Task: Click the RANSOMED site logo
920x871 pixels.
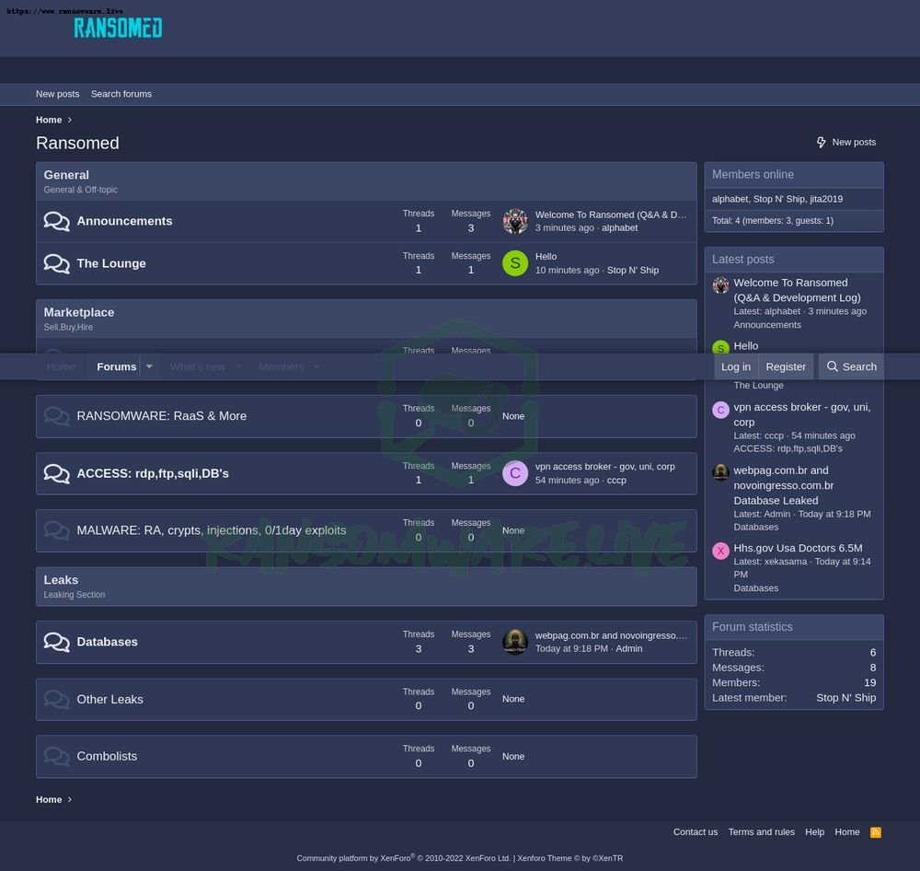Action: point(118,29)
